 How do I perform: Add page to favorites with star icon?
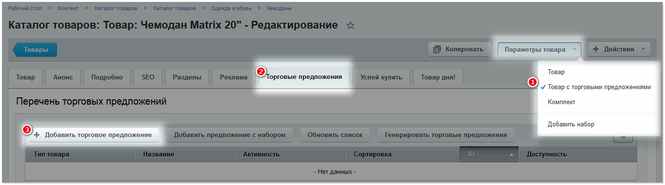(x=350, y=26)
